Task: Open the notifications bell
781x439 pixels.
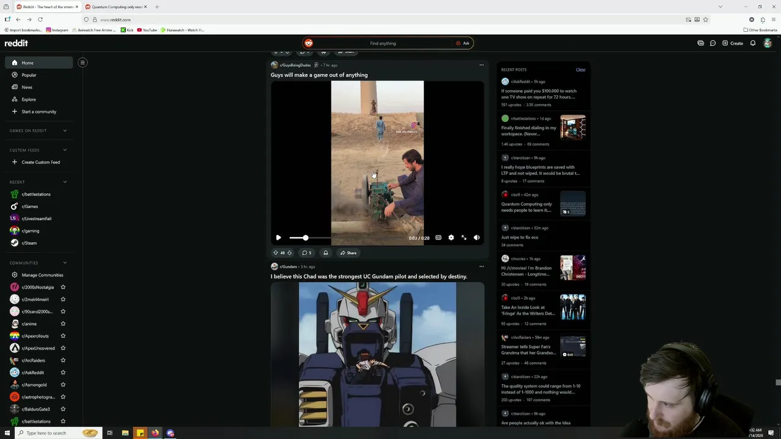Action: point(753,43)
